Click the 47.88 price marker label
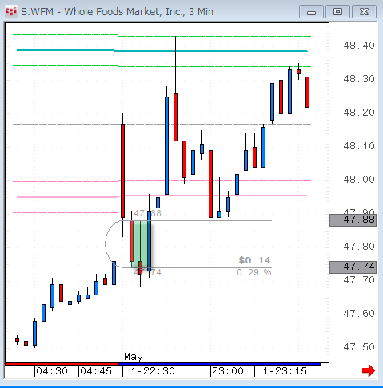The image size is (383, 388). tap(353, 220)
